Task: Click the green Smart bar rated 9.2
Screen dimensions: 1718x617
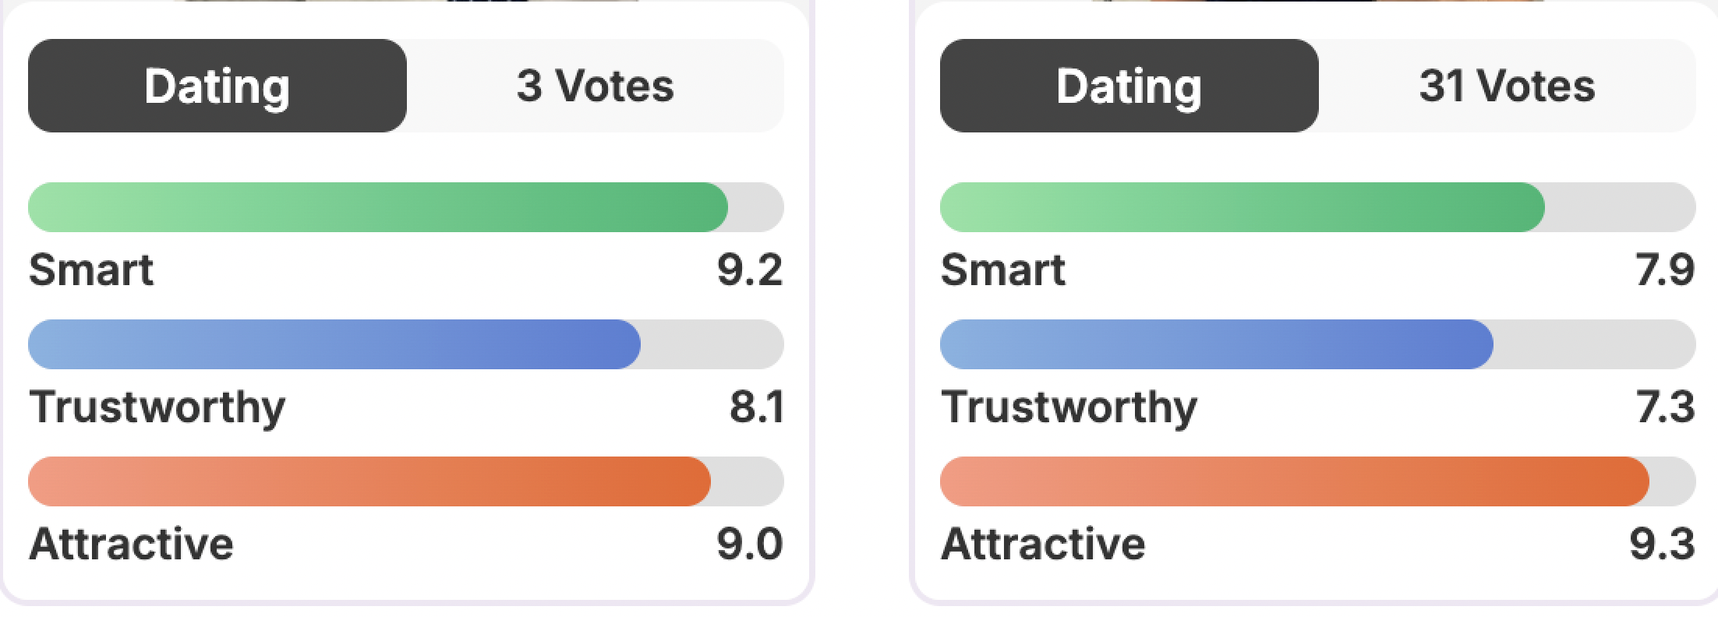Action: 378,207
